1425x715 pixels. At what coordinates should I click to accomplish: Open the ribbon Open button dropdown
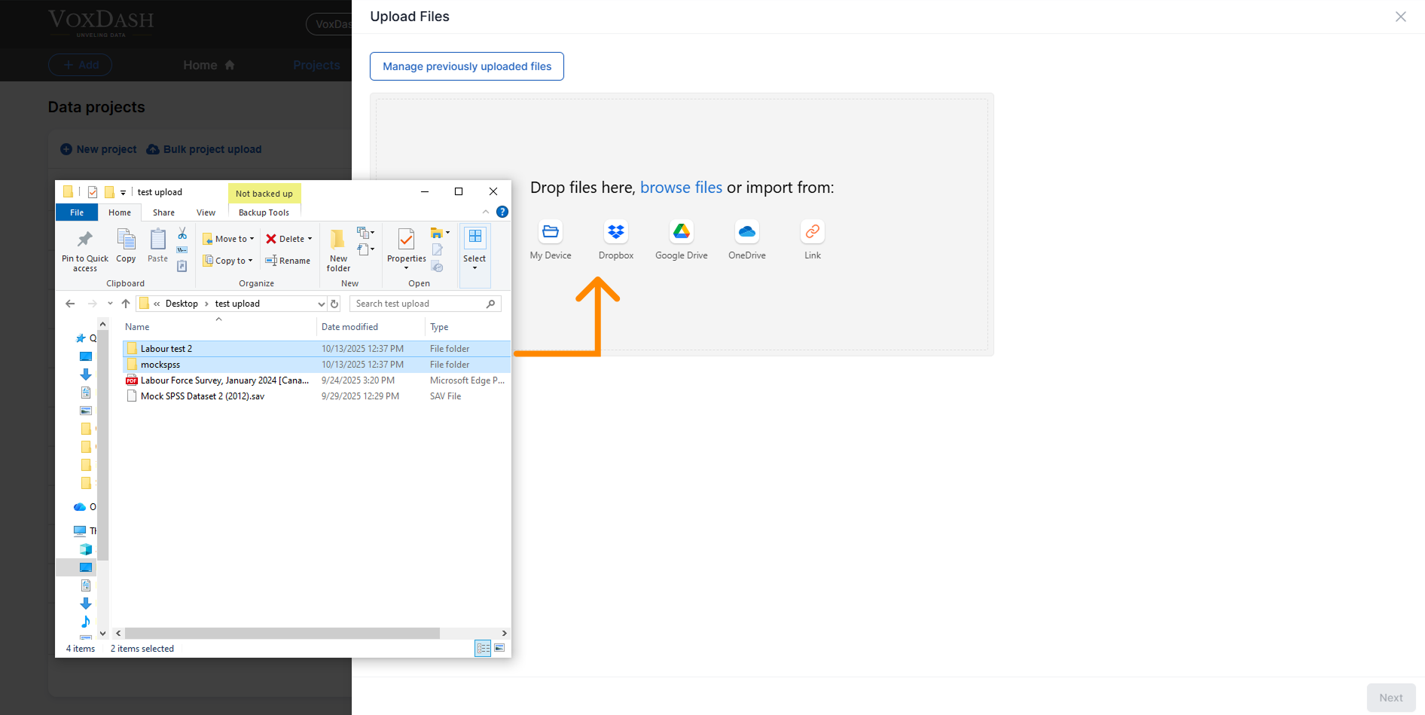[440, 233]
